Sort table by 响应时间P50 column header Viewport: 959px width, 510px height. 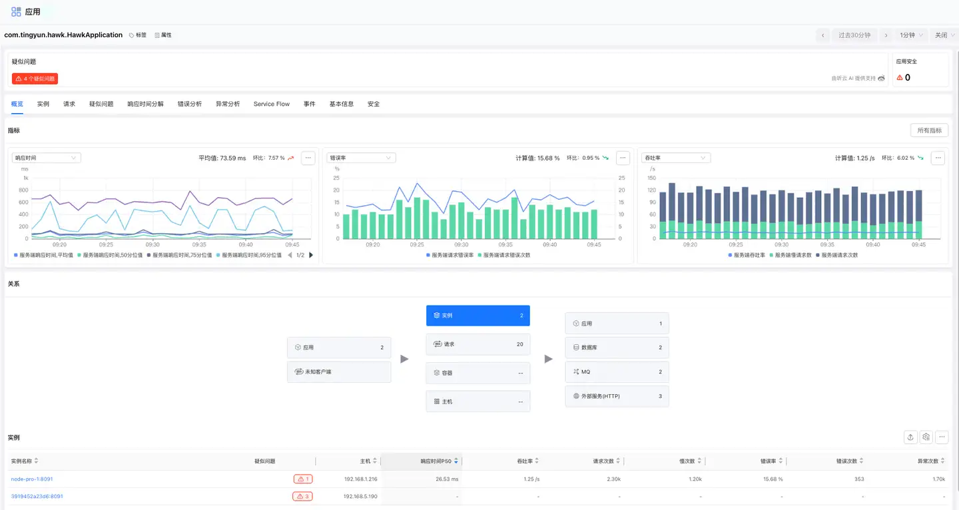438,460
